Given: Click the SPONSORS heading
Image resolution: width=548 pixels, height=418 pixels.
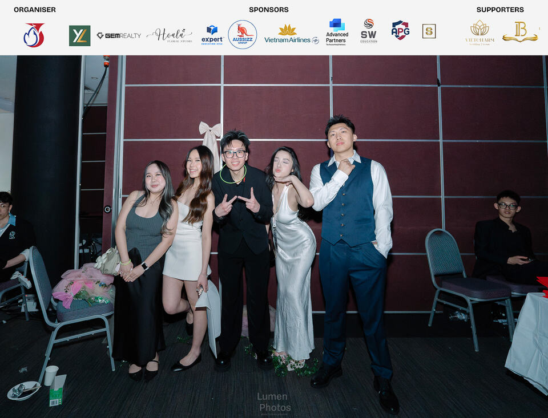Looking at the screenshot, I should [x=269, y=10].
